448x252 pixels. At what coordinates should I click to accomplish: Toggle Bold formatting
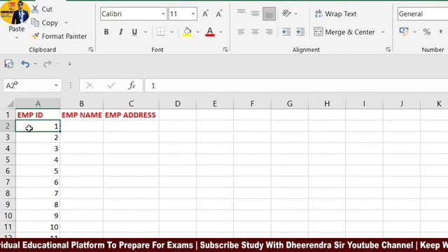coord(106,31)
